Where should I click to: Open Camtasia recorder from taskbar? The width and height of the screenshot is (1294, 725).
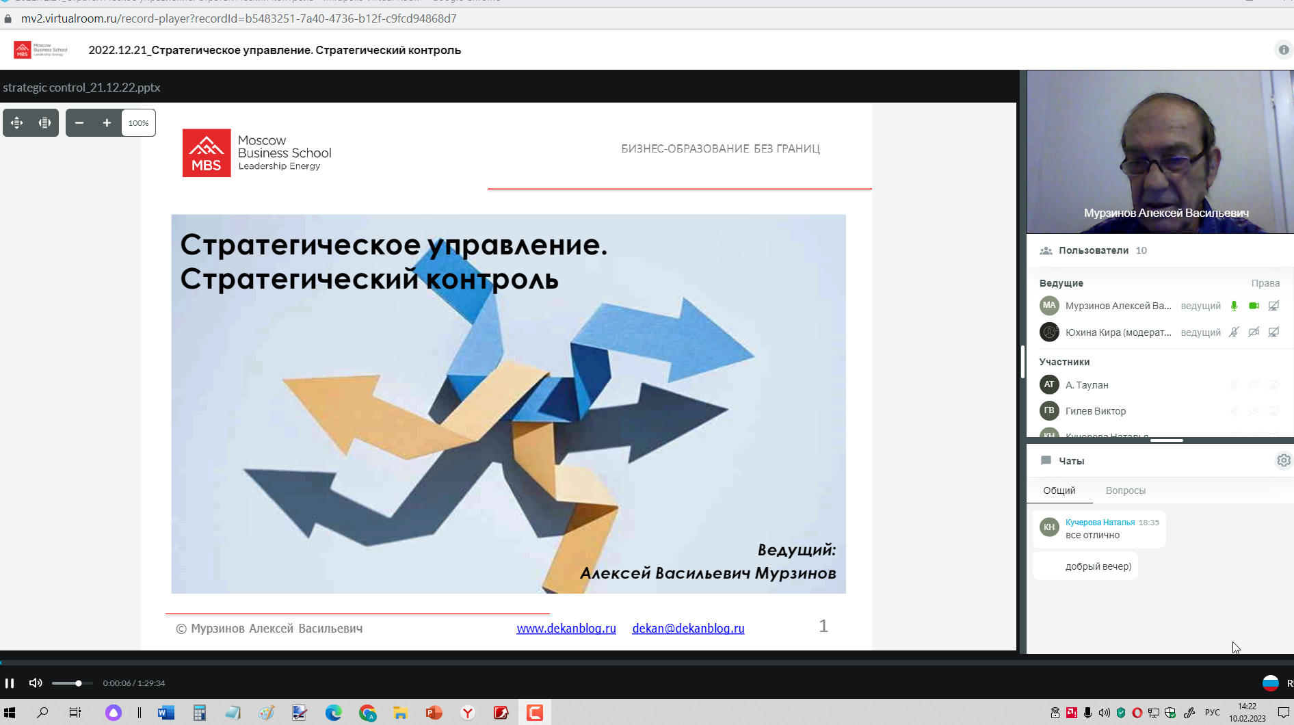click(x=535, y=713)
